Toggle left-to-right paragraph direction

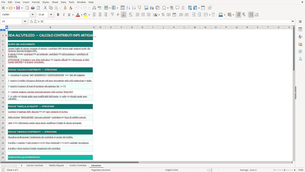[x=238, y=15]
